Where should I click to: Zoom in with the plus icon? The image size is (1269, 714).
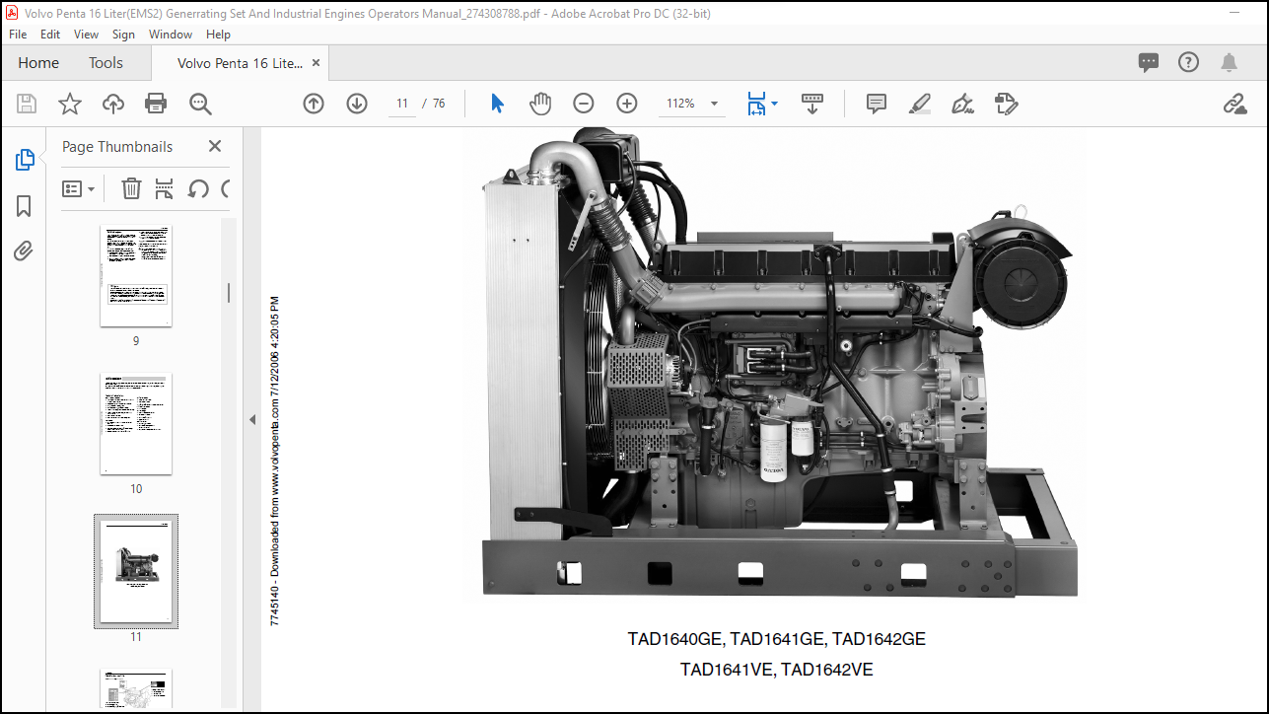pos(627,104)
